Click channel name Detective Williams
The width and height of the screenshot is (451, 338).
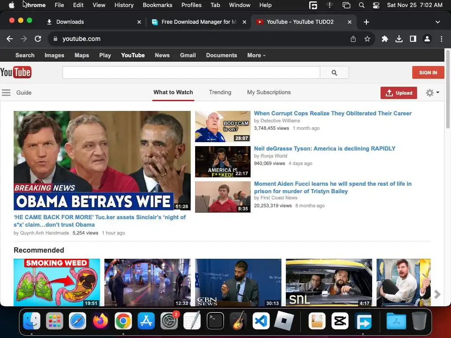click(x=280, y=121)
